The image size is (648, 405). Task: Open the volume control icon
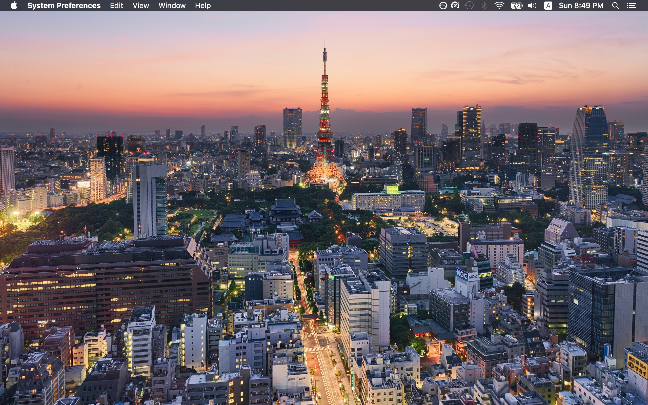pyautogui.click(x=532, y=5)
